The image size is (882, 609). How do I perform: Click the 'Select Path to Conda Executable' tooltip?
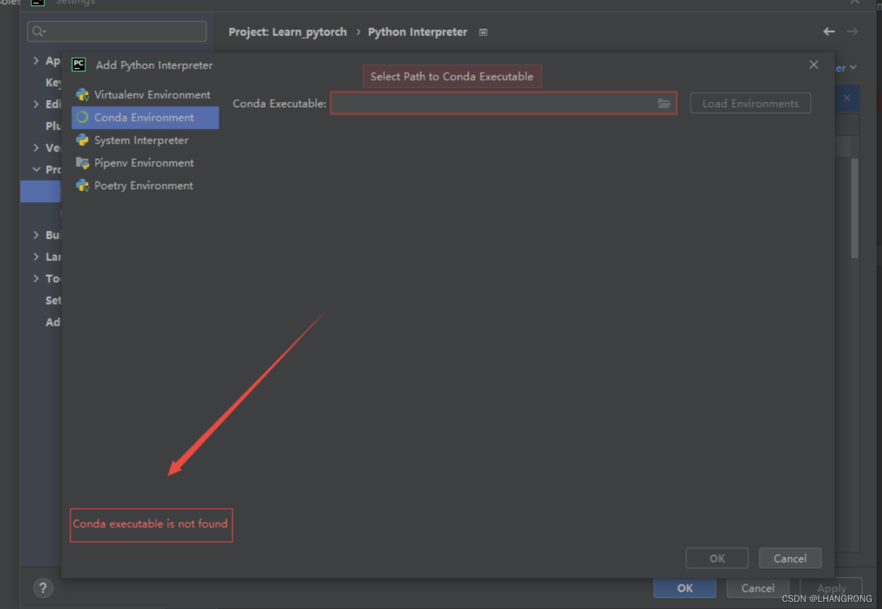[x=452, y=76]
